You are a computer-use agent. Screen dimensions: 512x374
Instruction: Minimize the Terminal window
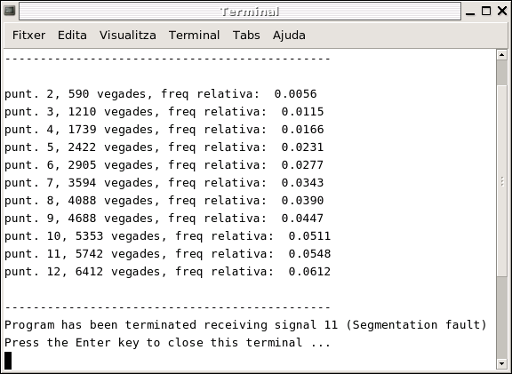470,11
